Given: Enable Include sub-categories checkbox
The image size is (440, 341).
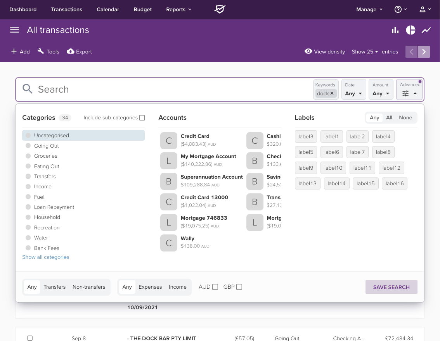Looking at the screenshot, I should [x=142, y=118].
